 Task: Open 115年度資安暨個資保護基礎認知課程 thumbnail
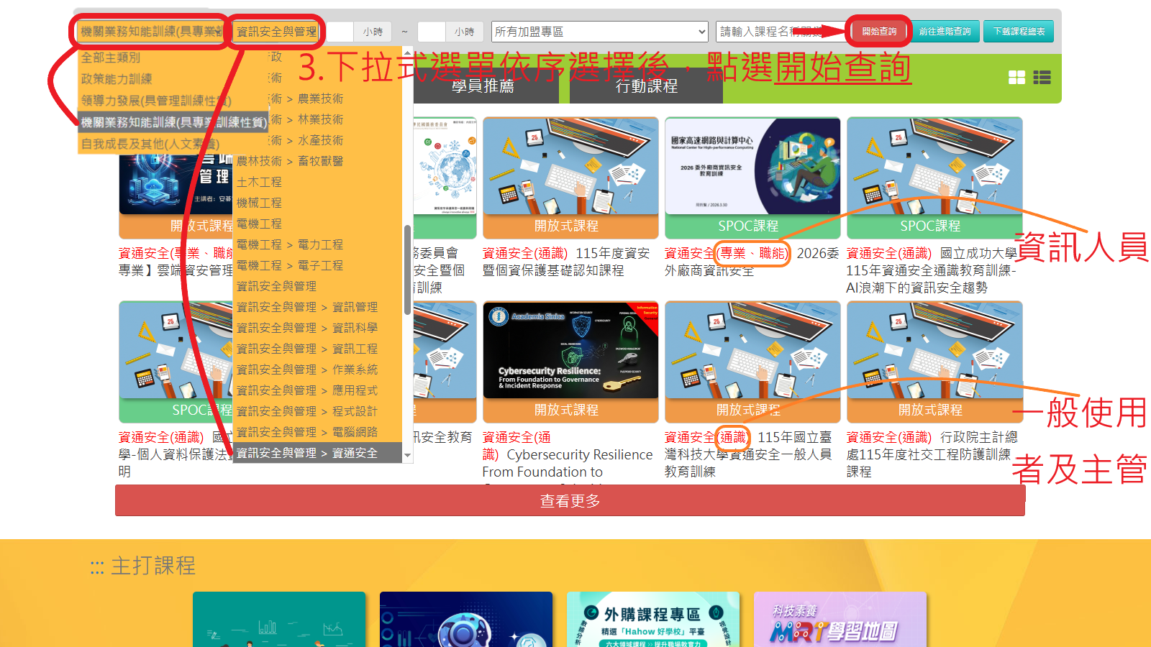pos(570,166)
